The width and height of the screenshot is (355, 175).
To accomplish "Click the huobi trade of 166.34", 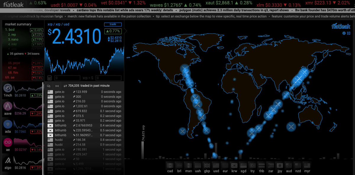I will coord(84,140).
